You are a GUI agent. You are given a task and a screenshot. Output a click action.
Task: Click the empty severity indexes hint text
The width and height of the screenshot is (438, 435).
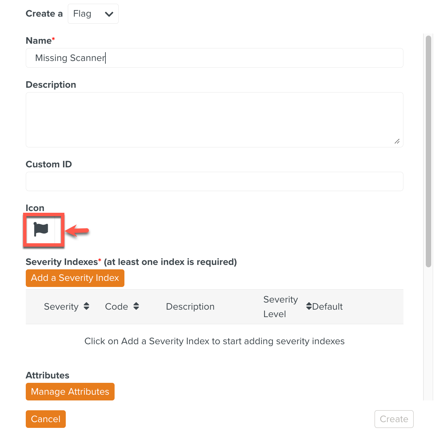click(214, 341)
